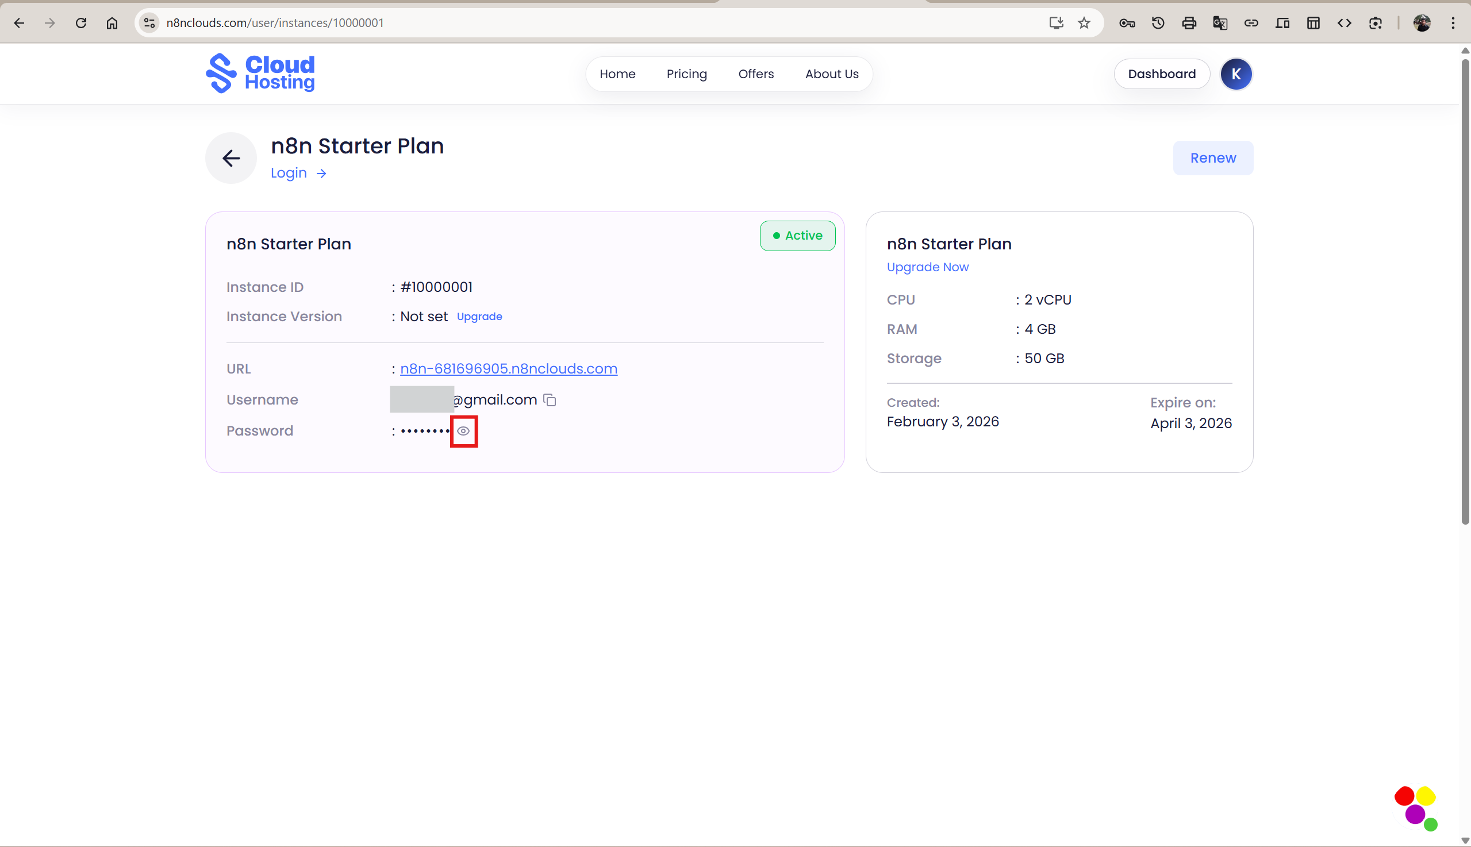Click the 'February 3, 2026' created date

943,421
